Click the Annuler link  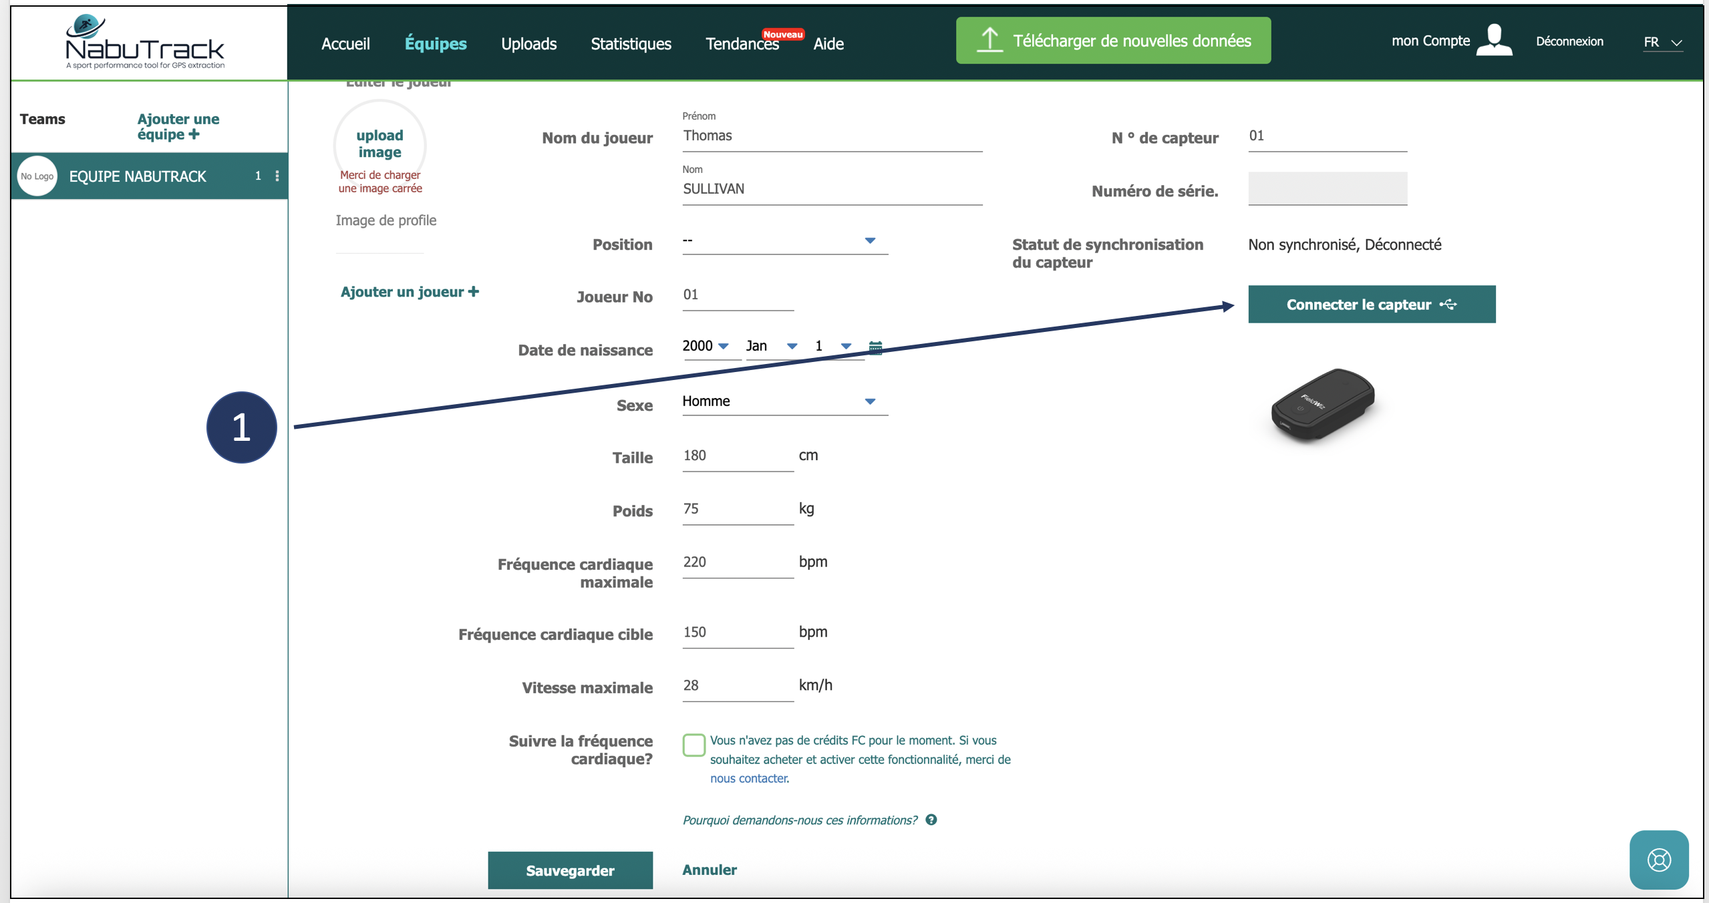coord(710,870)
